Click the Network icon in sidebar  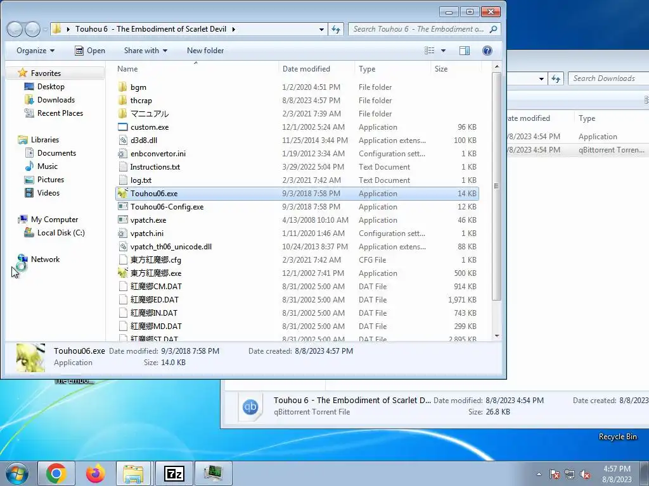click(x=22, y=259)
